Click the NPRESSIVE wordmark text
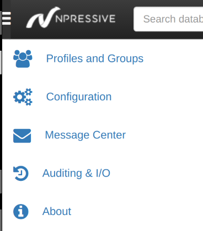The height and width of the screenshot is (231, 203). click(86, 19)
